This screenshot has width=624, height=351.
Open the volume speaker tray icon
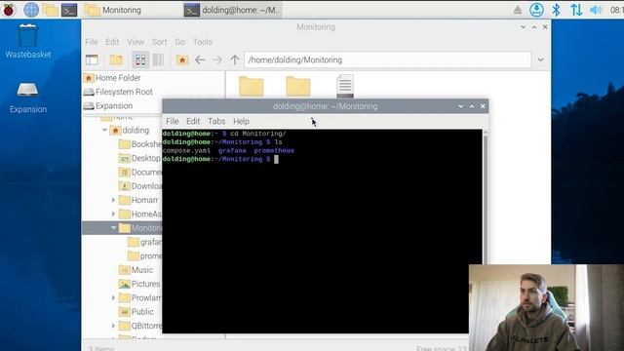(596, 10)
